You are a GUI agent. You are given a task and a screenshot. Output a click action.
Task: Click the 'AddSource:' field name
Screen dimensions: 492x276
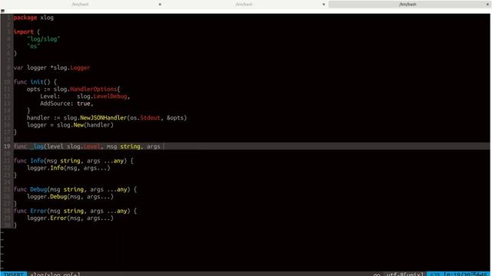[56, 103]
